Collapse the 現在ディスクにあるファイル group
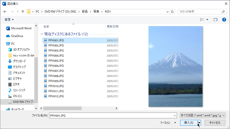 pyautogui.click(x=41, y=34)
